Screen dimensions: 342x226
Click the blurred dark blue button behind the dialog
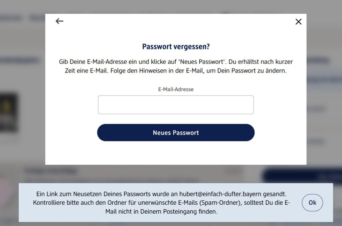pyautogui.click(x=302, y=175)
